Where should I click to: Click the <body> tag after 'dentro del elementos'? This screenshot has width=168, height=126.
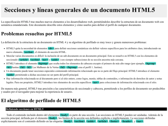[x=64, y=115]
